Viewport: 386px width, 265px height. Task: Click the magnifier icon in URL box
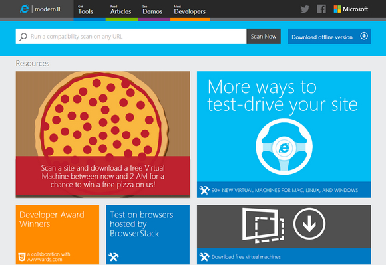tap(23, 37)
